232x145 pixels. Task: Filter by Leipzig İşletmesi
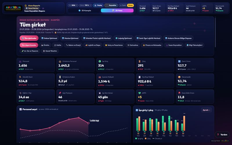[124, 38]
